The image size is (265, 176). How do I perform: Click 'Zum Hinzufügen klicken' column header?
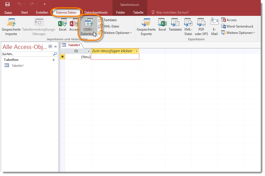point(112,51)
